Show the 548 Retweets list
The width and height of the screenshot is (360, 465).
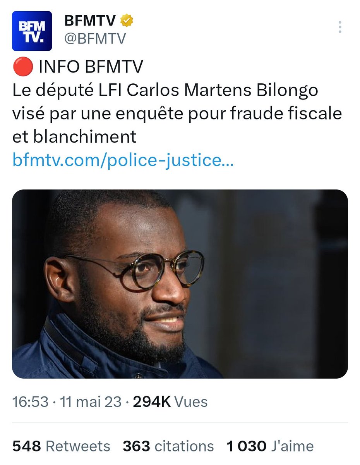tap(61, 446)
